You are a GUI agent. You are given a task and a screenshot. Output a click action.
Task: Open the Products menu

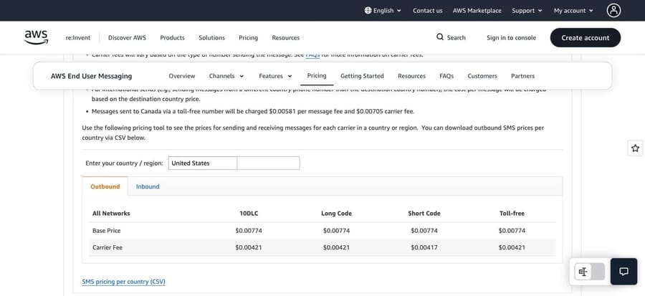172,38
